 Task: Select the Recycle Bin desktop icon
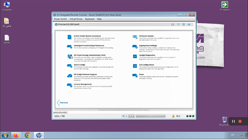pyautogui.click(x=224, y=121)
